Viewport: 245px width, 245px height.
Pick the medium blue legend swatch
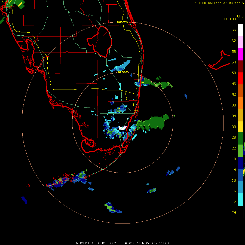click(x=240, y=175)
